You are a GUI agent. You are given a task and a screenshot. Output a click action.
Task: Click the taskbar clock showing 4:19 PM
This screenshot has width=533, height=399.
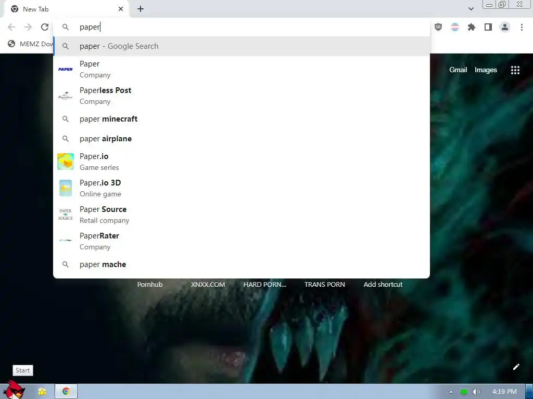(504, 392)
